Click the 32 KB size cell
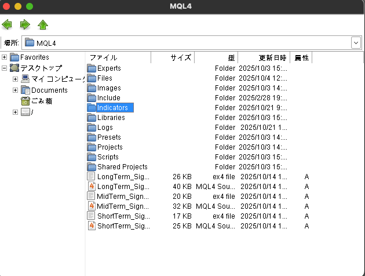 click(182, 206)
